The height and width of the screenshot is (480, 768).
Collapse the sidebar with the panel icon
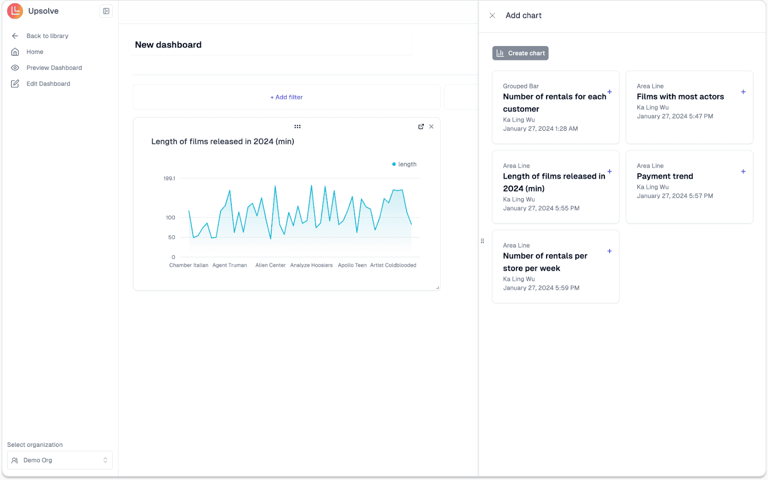[x=106, y=11]
